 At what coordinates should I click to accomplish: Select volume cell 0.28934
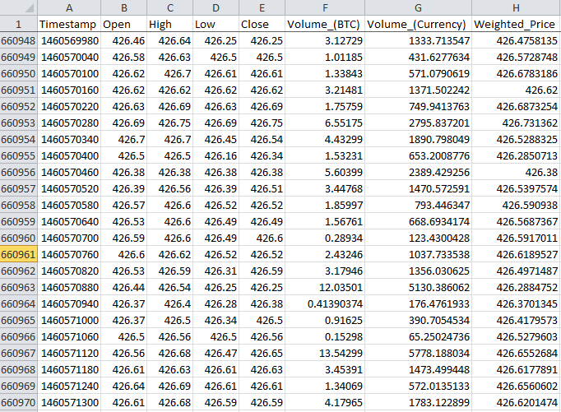[325, 238]
